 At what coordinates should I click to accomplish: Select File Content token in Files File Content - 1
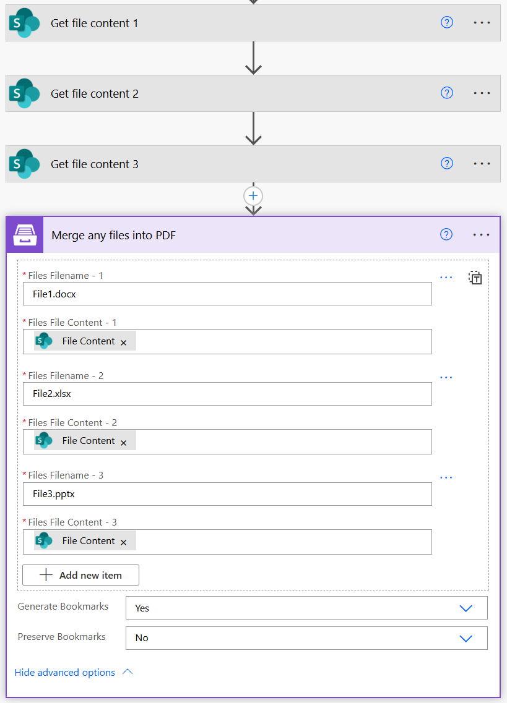point(85,341)
